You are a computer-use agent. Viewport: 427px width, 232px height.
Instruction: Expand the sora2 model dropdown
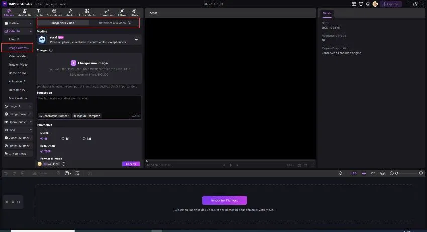[136, 39]
